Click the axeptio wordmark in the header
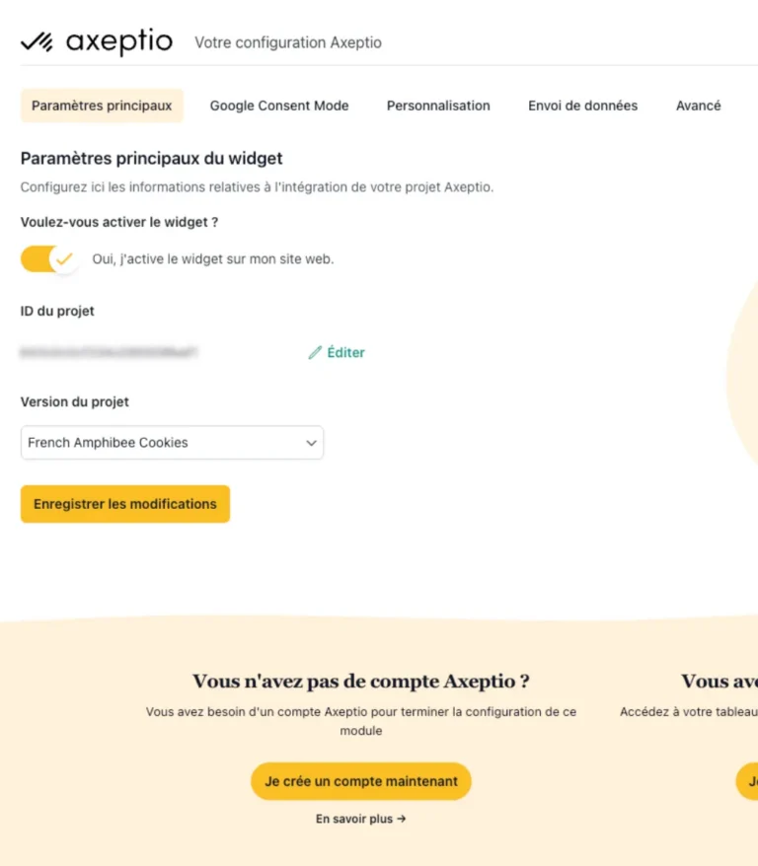This screenshot has width=758, height=866. pos(119,41)
